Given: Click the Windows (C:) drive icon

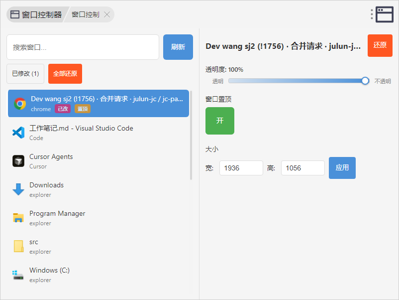Looking at the screenshot, I should tap(18, 275).
